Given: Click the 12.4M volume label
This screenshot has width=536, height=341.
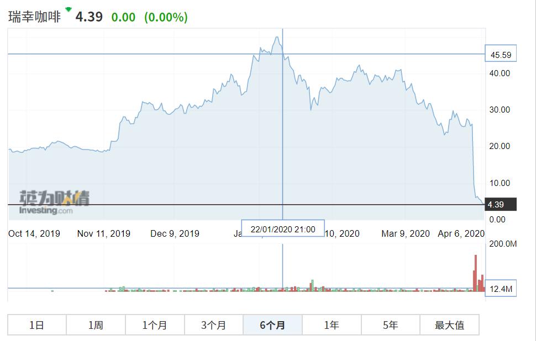Looking at the screenshot, I should (501, 289).
